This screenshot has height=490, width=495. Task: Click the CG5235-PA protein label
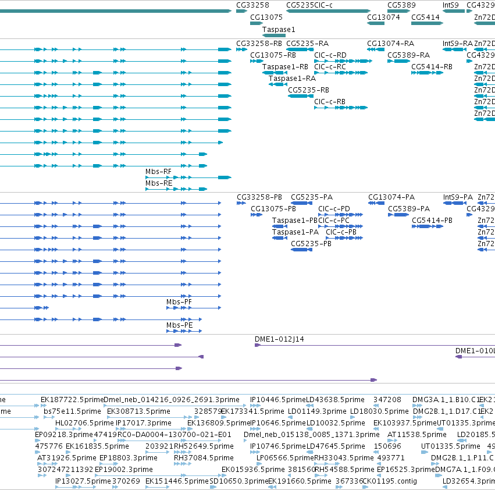pyautogui.click(x=312, y=197)
